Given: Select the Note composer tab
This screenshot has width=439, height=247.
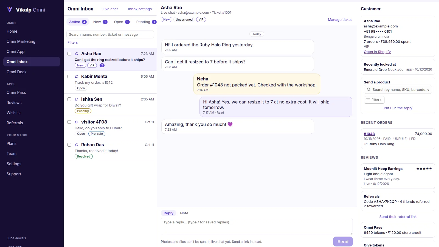Looking at the screenshot, I should 184,213.
